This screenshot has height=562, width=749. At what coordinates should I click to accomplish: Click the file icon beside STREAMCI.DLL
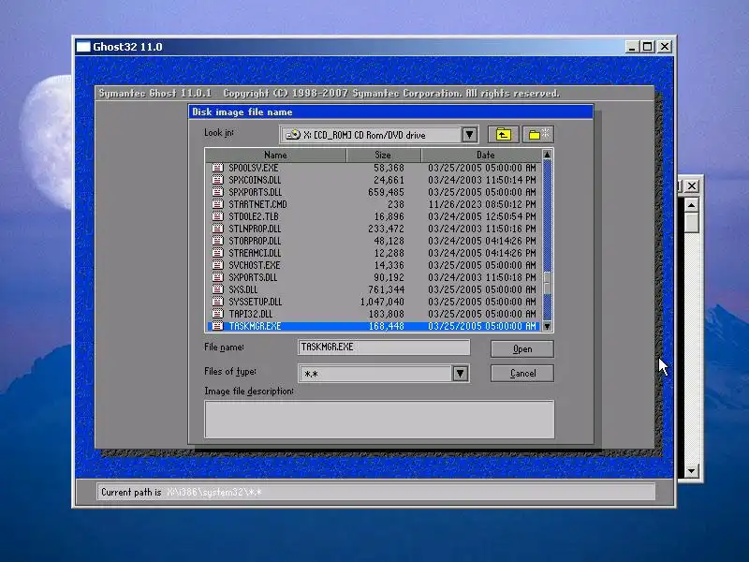(x=218, y=253)
